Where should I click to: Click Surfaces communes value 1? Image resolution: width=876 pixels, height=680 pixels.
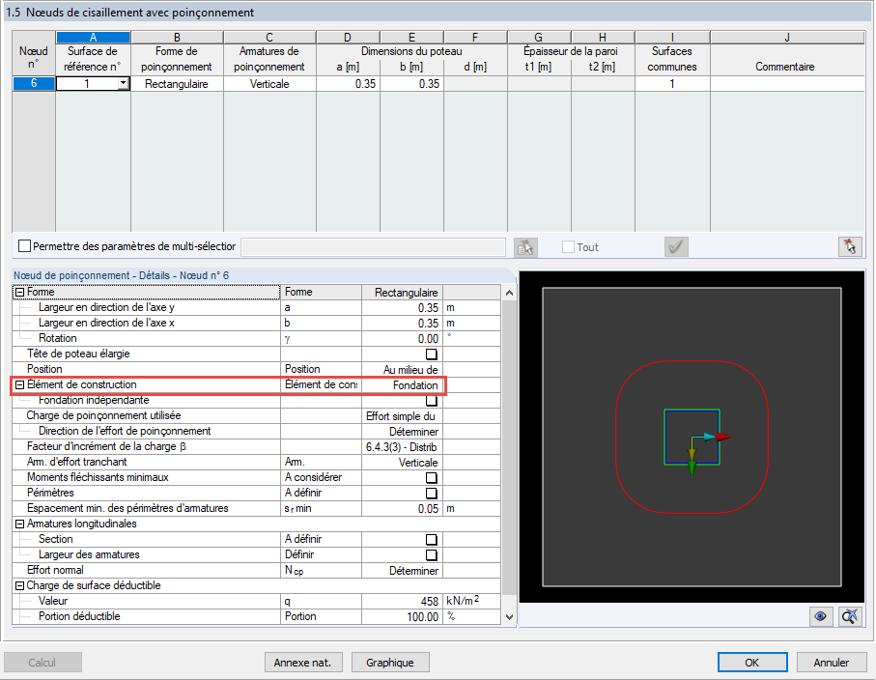[x=672, y=84]
